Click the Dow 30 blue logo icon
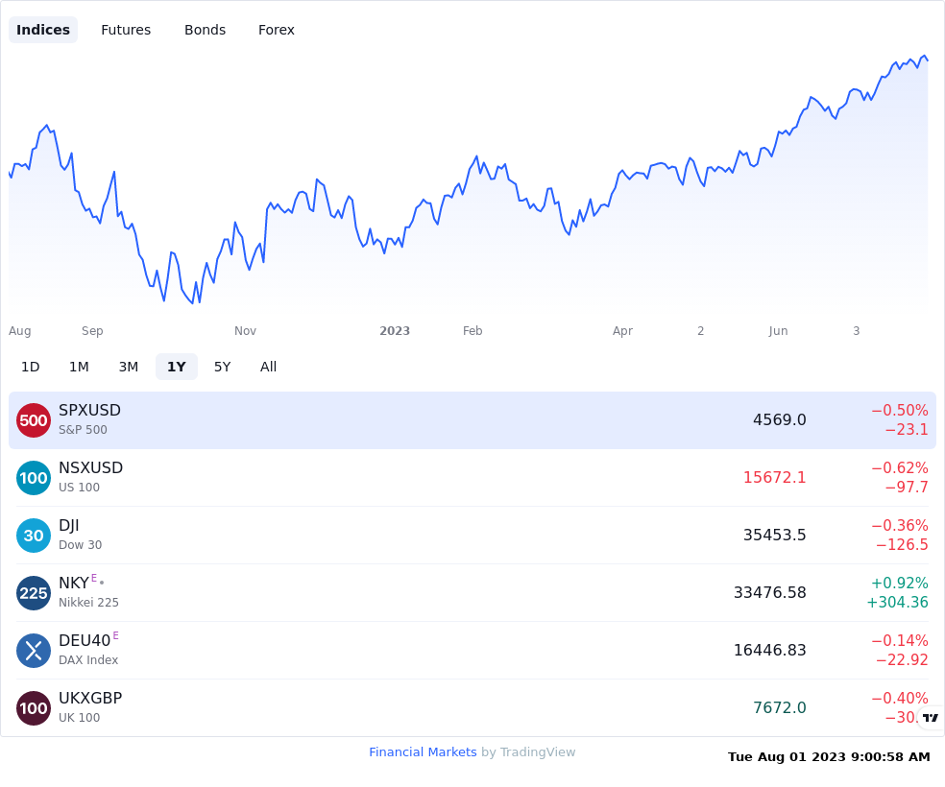 (x=34, y=536)
